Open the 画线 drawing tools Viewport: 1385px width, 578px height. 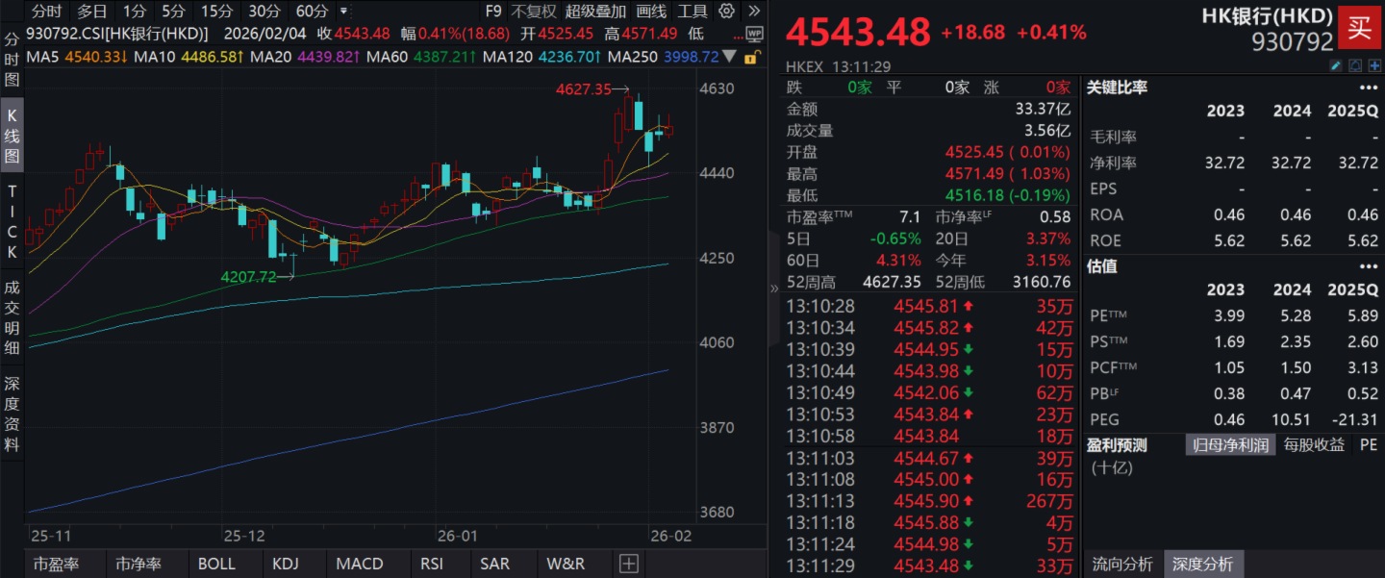(x=651, y=12)
